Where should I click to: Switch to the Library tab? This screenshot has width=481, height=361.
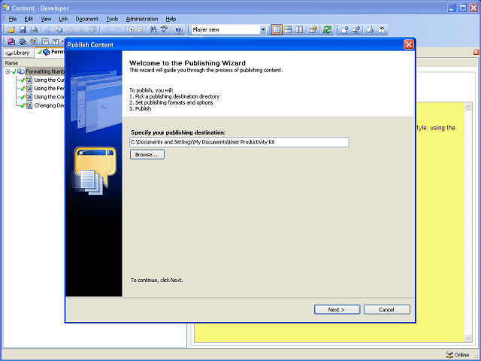(x=18, y=53)
